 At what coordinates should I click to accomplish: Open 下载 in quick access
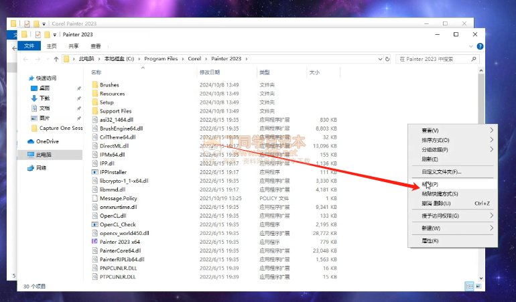44,98
